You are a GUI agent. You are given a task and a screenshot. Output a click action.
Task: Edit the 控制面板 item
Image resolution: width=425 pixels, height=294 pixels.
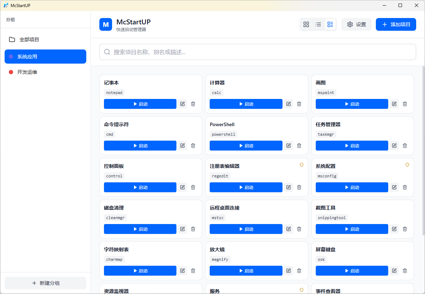click(182, 187)
